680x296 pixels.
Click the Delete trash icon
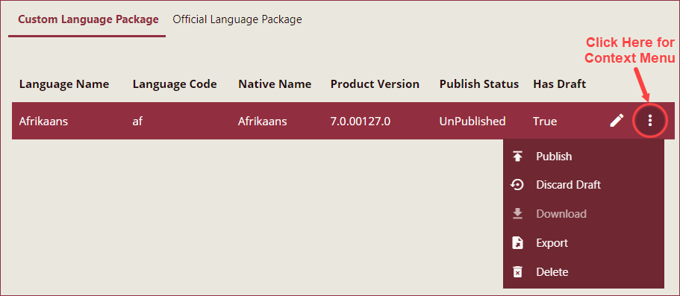[x=517, y=271]
